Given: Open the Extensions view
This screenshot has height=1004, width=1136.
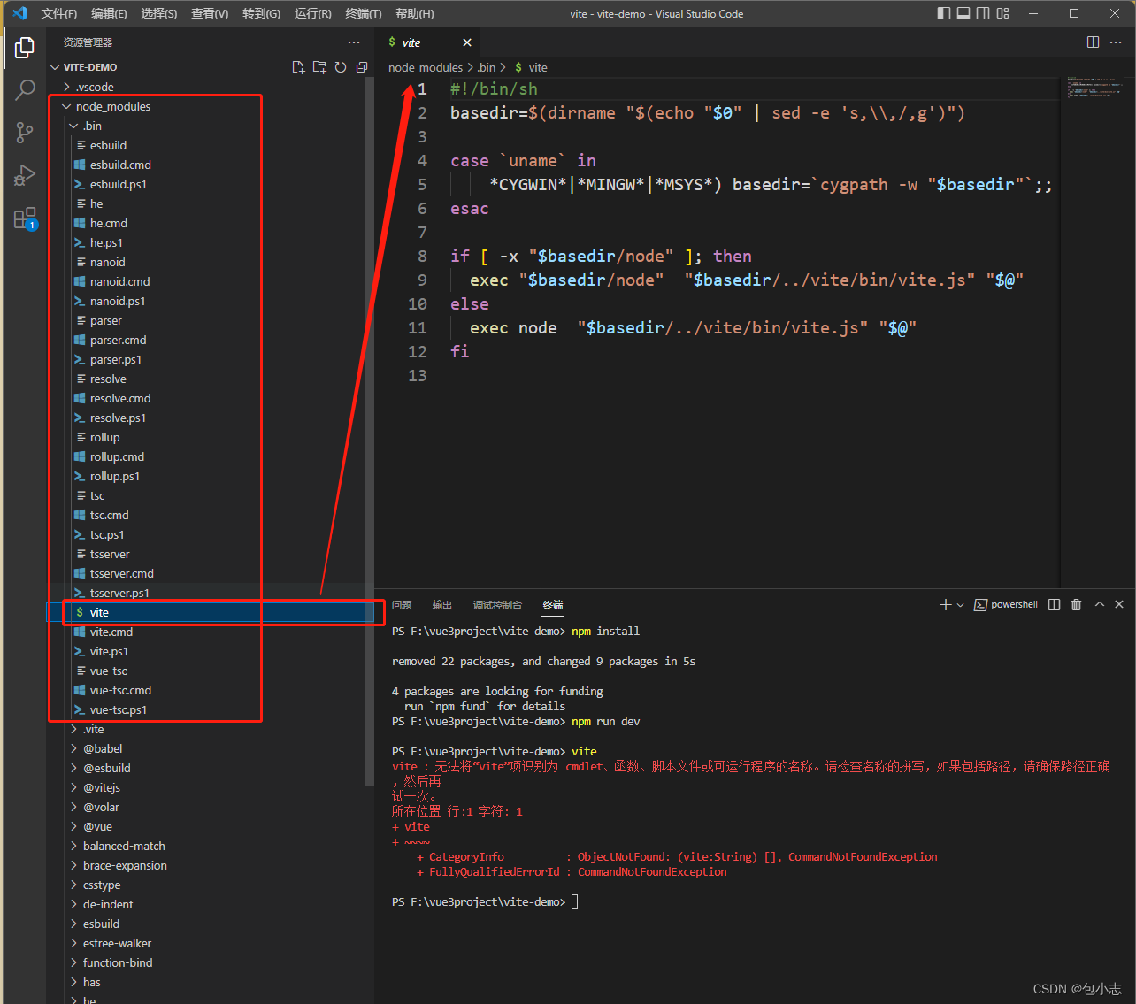Looking at the screenshot, I should pos(24,218).
